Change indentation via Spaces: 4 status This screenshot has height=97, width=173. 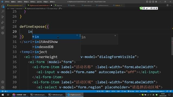108,91
